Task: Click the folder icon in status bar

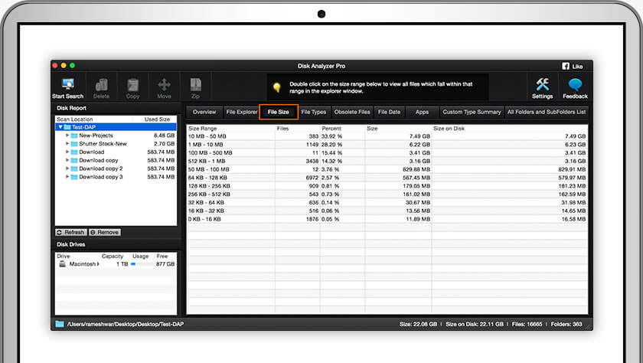Action: (x=60, y=324)
